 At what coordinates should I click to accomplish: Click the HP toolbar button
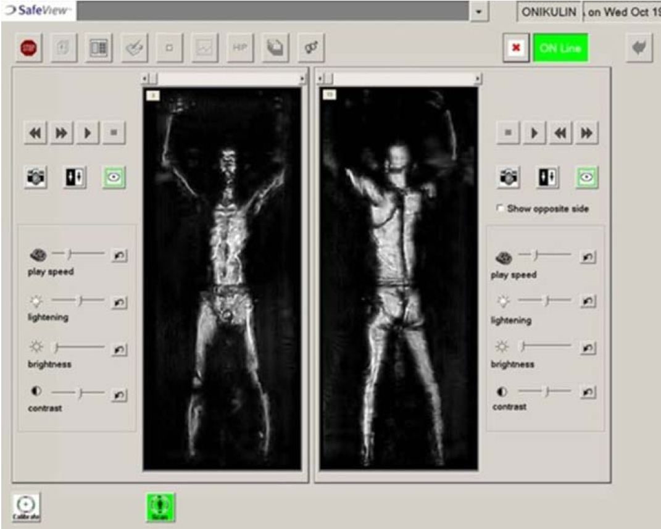tap(240, 48)
